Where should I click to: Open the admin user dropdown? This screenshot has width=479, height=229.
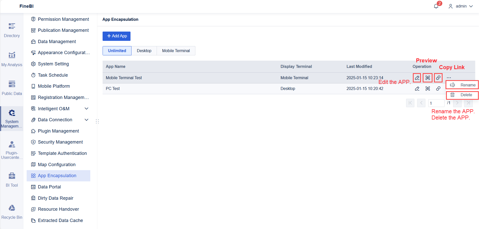coord(461,6)
